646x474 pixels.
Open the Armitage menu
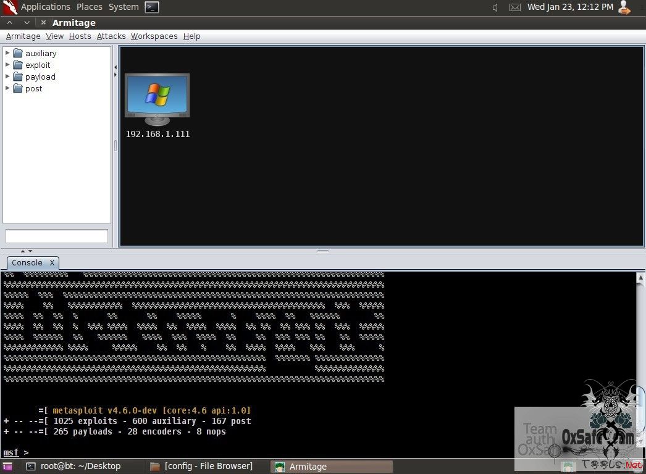click(x=23, y=36)
